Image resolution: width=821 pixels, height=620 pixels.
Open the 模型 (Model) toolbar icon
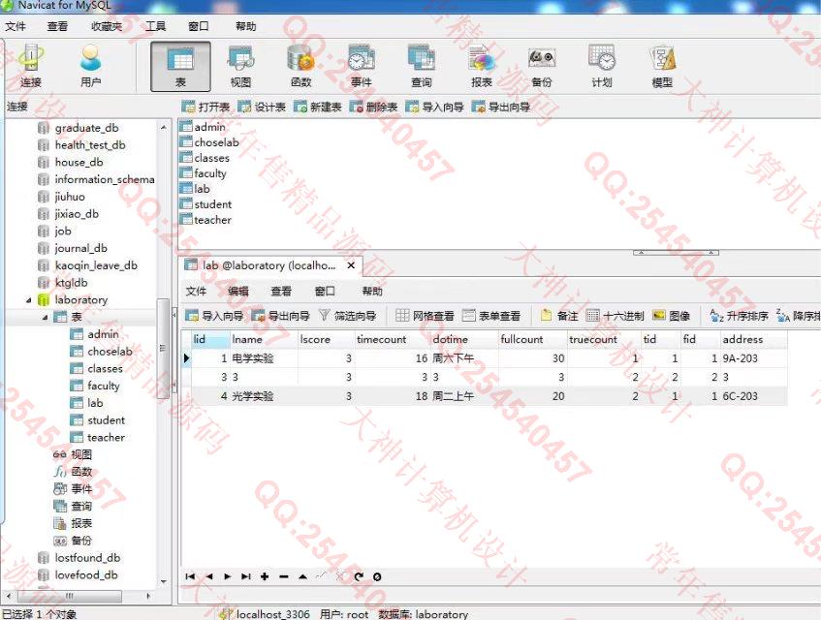662,67
